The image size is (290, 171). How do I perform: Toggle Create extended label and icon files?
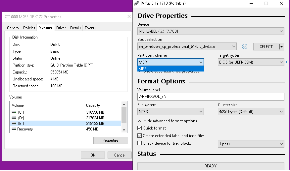pyautogui.click(x=140, y=136)
